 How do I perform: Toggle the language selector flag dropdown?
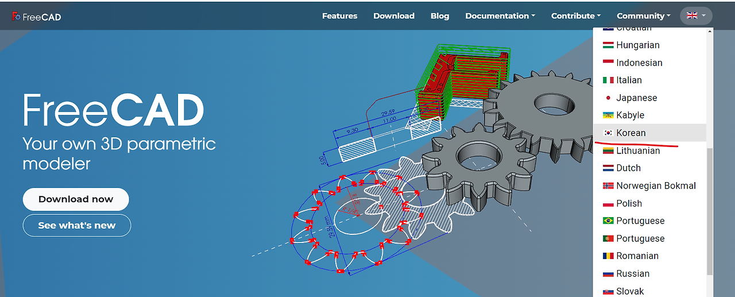(x=696, y=16)
